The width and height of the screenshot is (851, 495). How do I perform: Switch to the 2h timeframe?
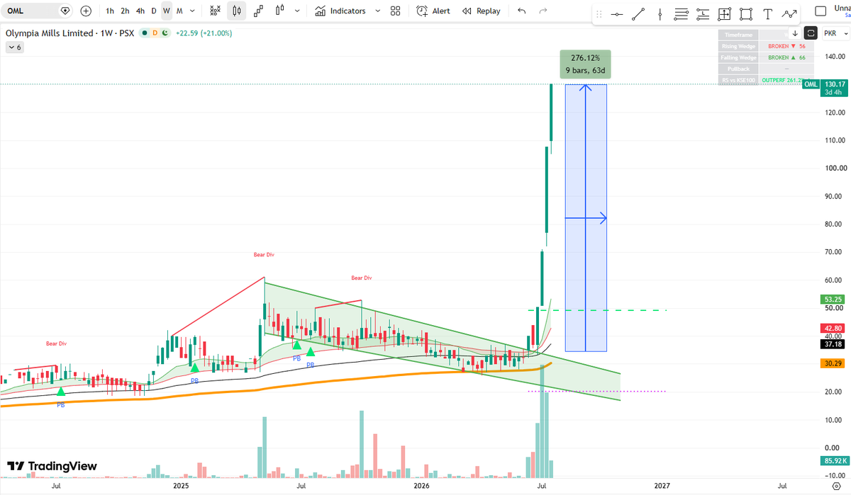[125, 11]
